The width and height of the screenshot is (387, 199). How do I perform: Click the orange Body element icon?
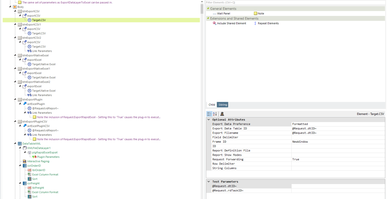pos(15,7)
